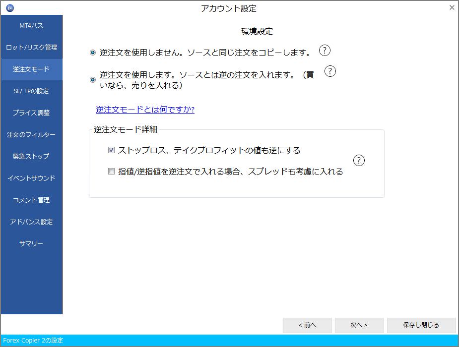The height and width of the screenshot is (347, 459).
Task: Go to イベントサウンド page
Action: 31,178
